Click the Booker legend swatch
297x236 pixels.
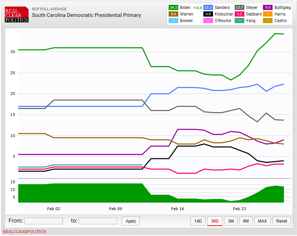click(x=173, y=21)
